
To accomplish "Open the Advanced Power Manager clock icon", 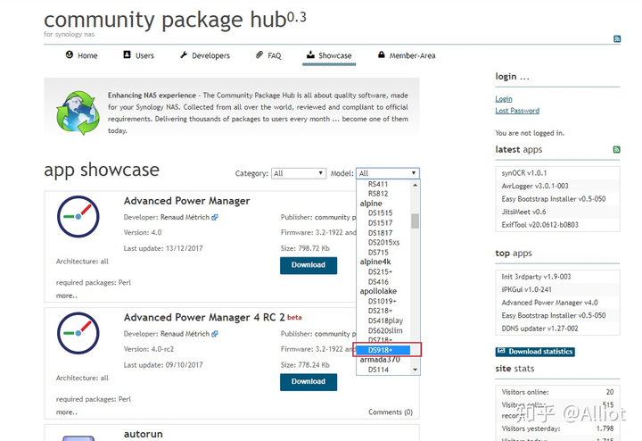I will coord(78,216).
